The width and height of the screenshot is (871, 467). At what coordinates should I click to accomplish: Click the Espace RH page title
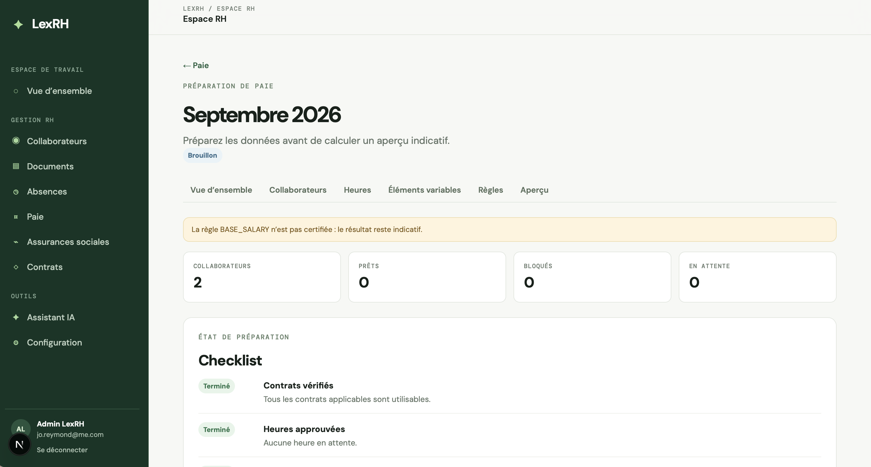coord(205,19)
